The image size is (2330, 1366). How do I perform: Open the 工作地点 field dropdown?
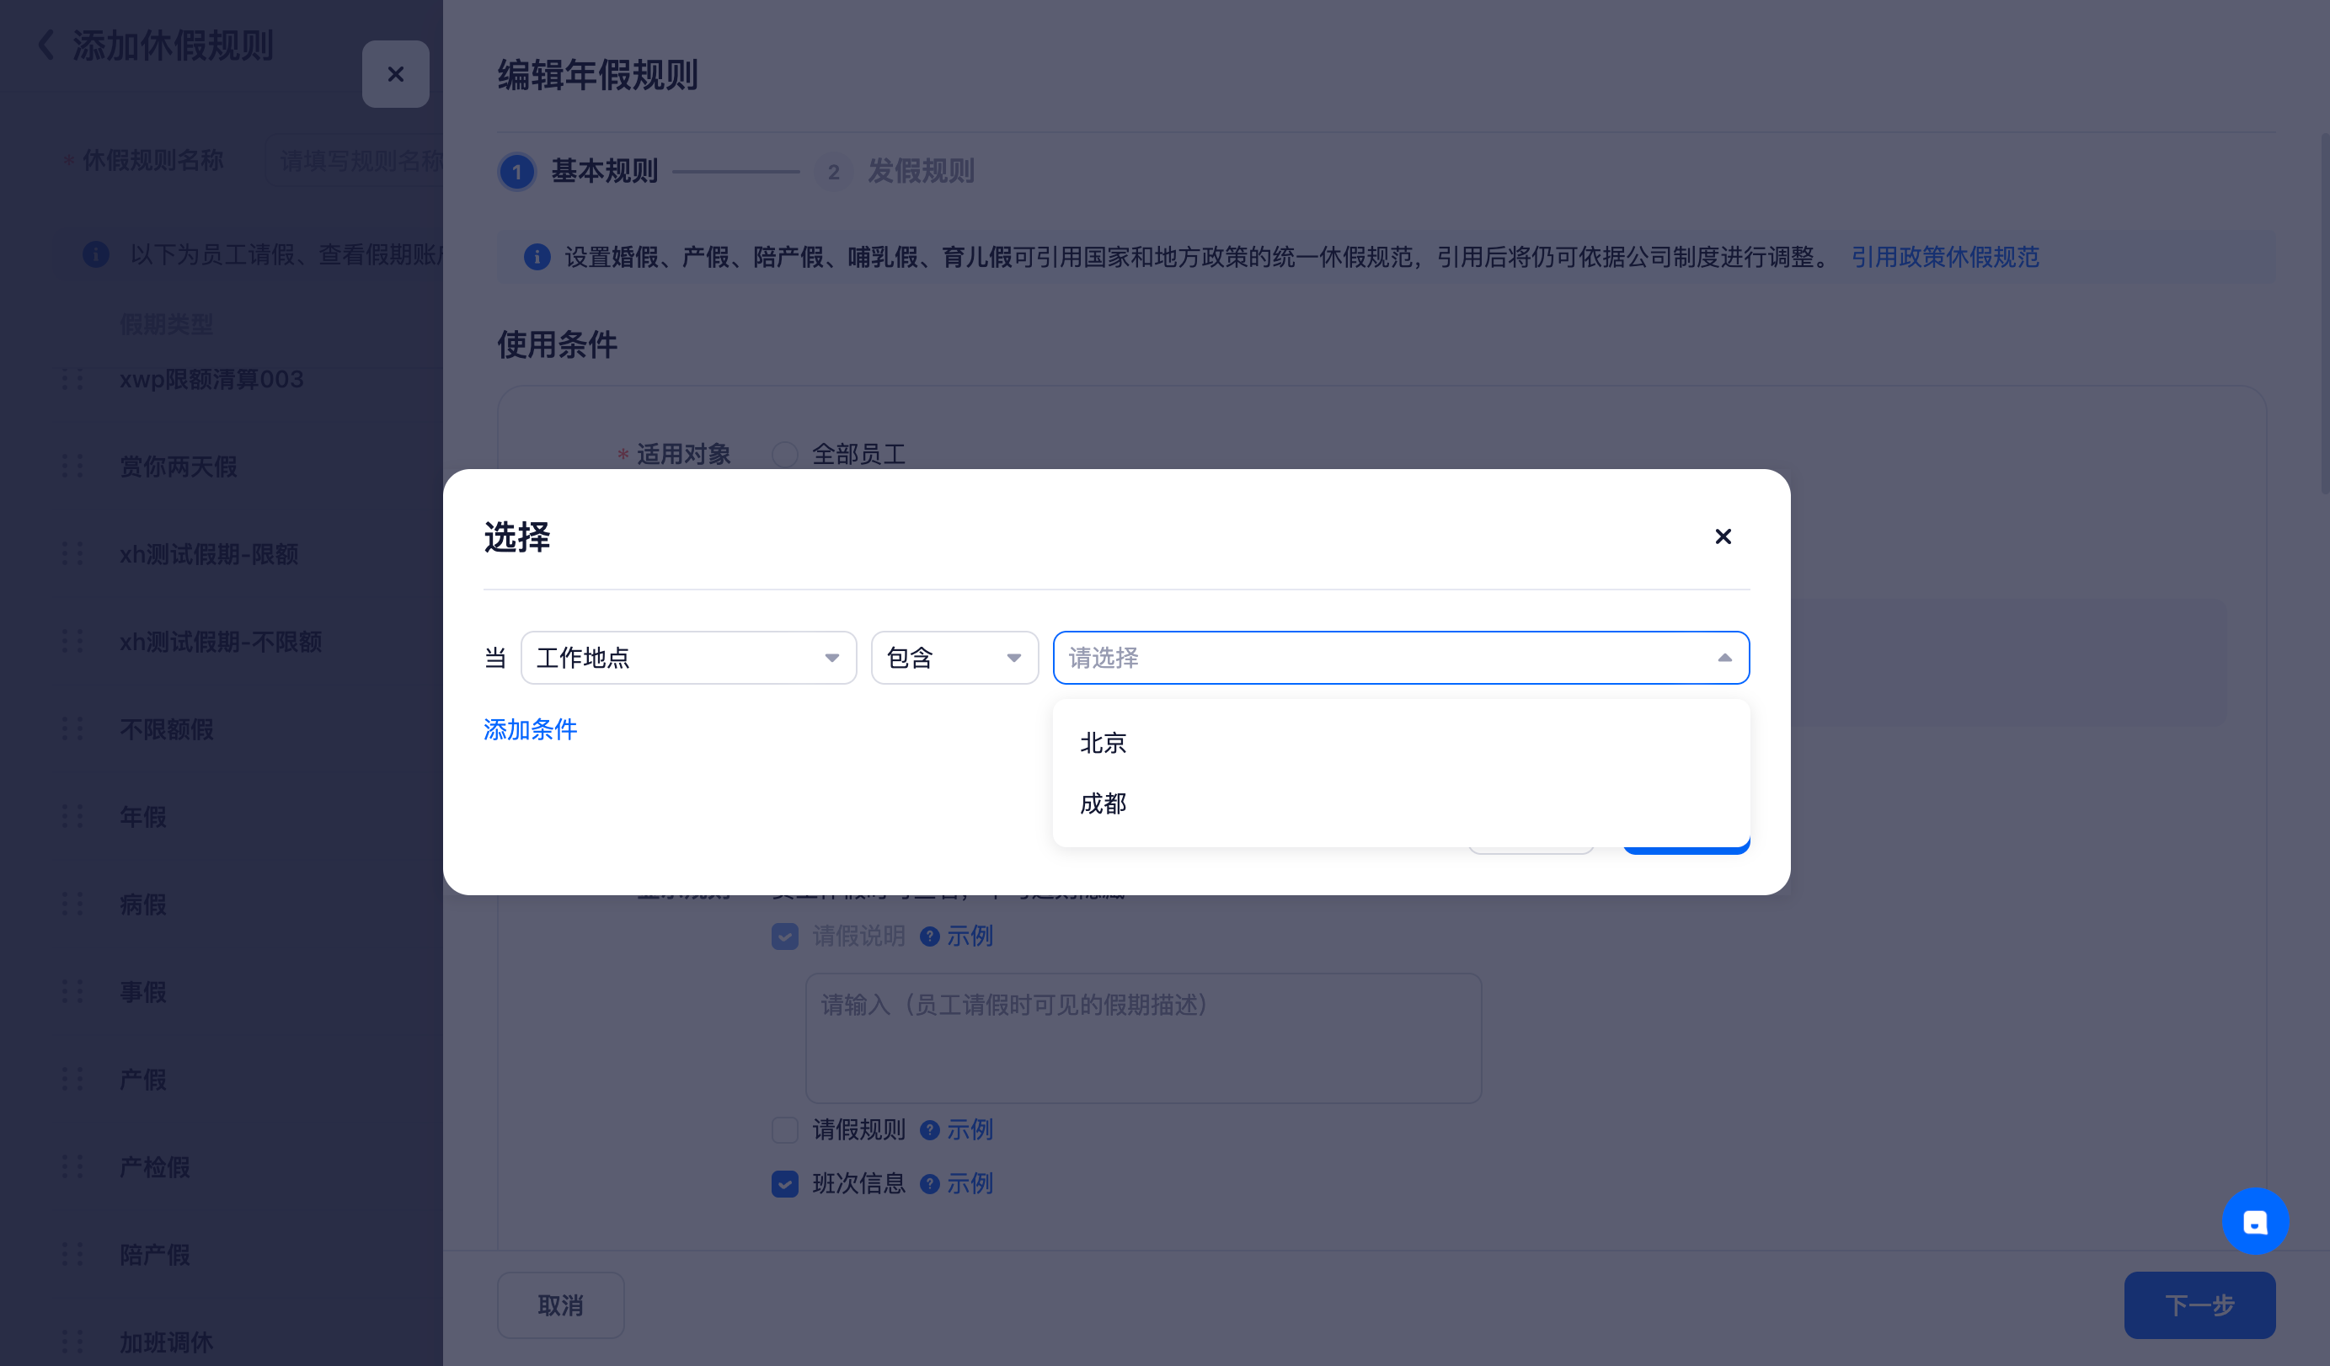point(688,657)
